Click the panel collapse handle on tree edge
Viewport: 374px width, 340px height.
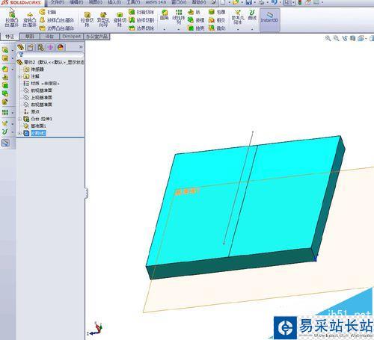tap(86, 193)
